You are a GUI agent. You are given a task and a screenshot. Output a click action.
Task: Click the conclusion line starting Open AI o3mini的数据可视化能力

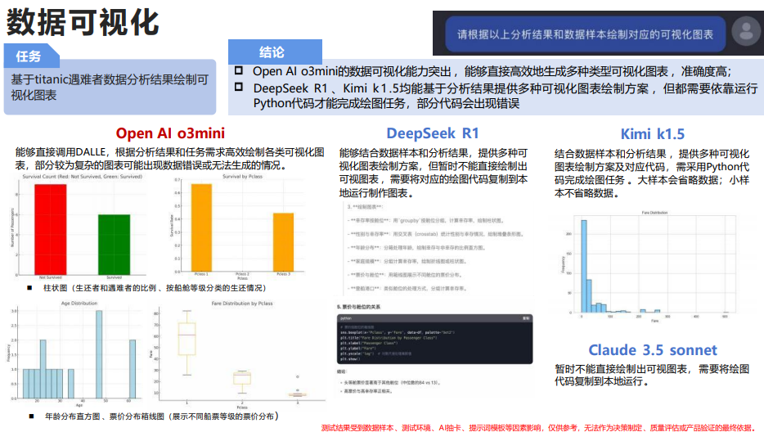click(x=492, y=72)
